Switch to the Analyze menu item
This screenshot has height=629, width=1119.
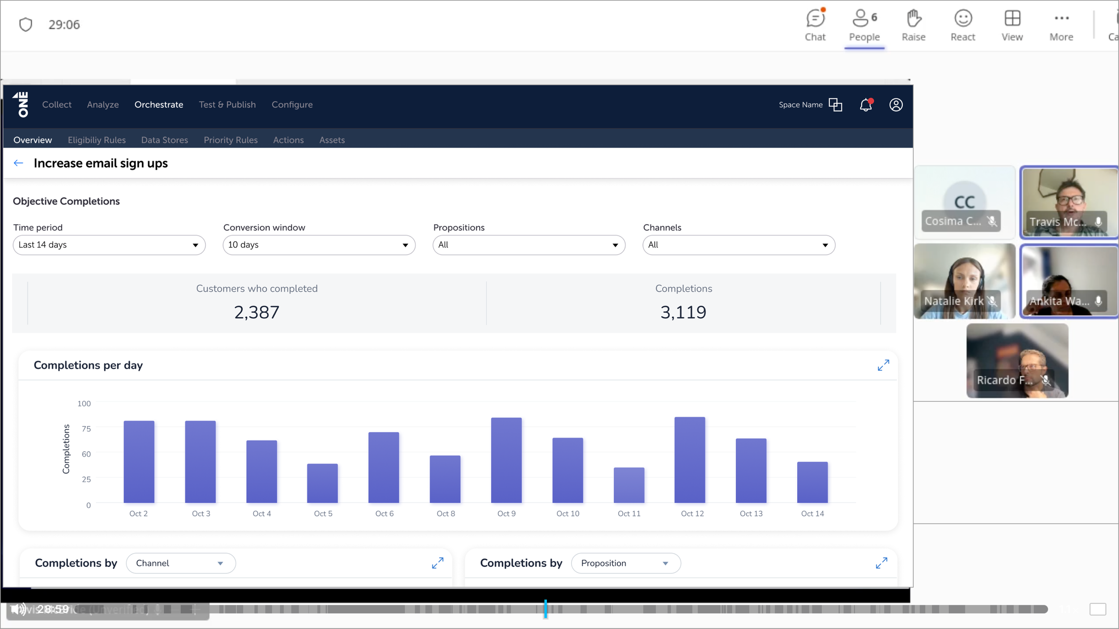click(x=103, y=105)
